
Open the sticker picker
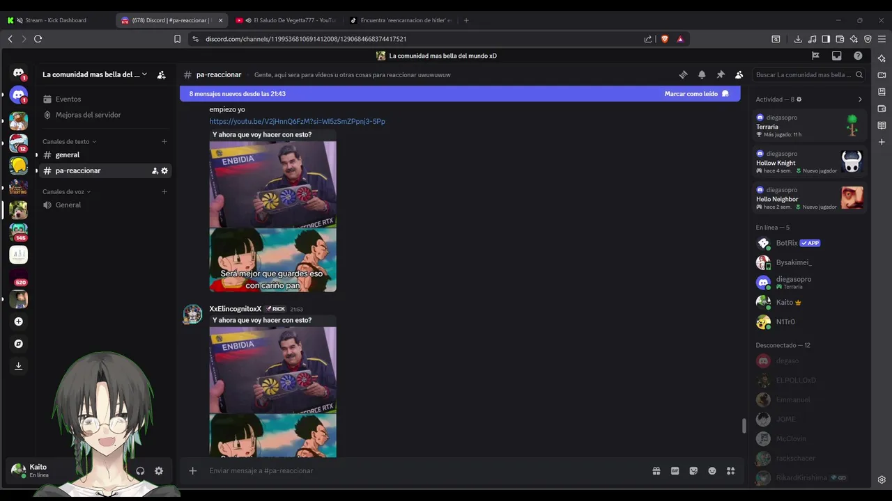(693, 471)
